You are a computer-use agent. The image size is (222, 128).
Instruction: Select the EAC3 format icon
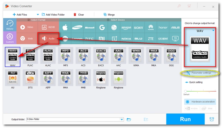101,55
